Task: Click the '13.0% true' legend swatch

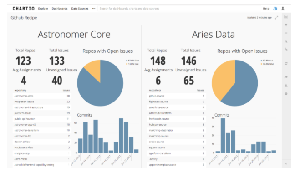Action: [127, 64]
